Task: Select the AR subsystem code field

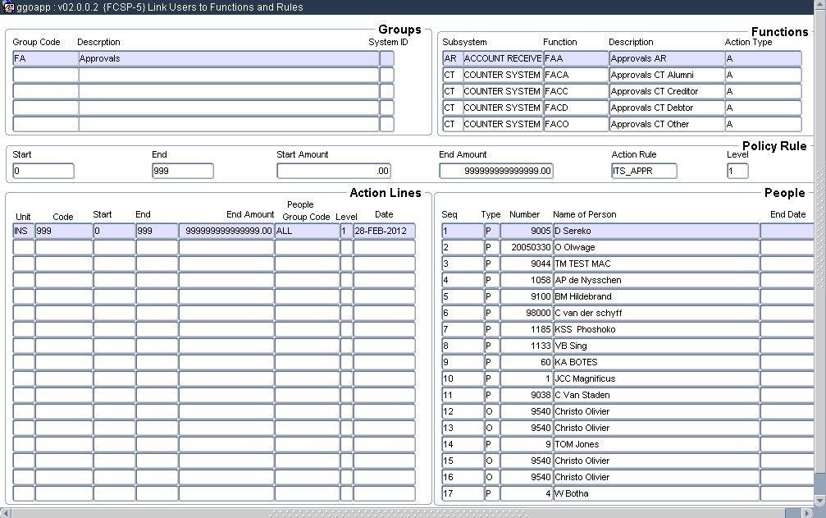Action: click(x=451, y=59)
